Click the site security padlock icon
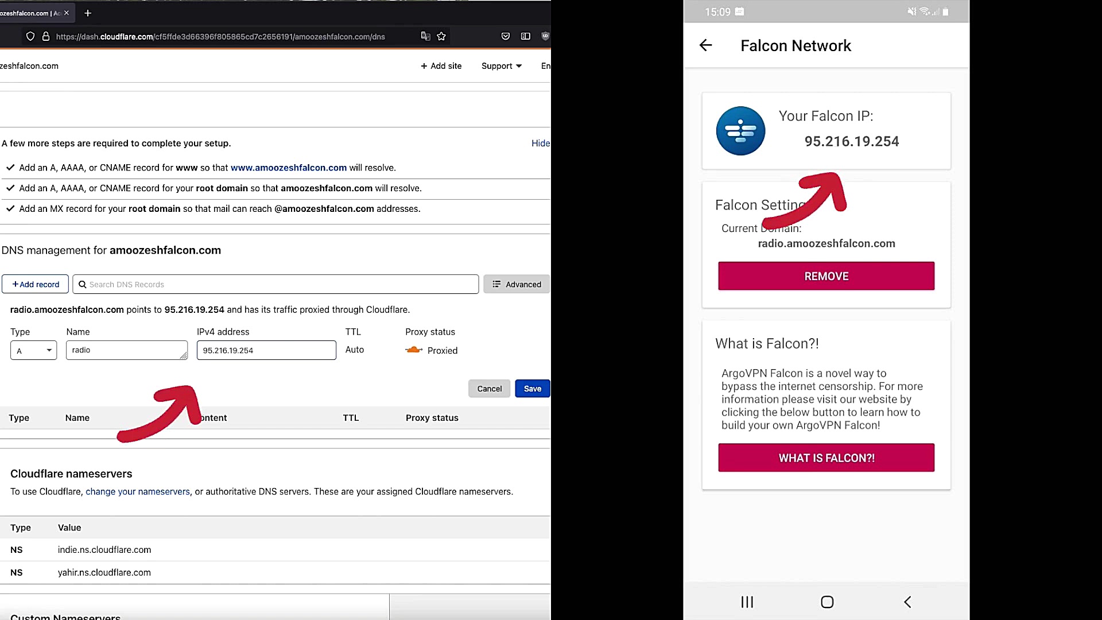The height and width of the screenshot is (620, 1102). [x=46, y=36]
